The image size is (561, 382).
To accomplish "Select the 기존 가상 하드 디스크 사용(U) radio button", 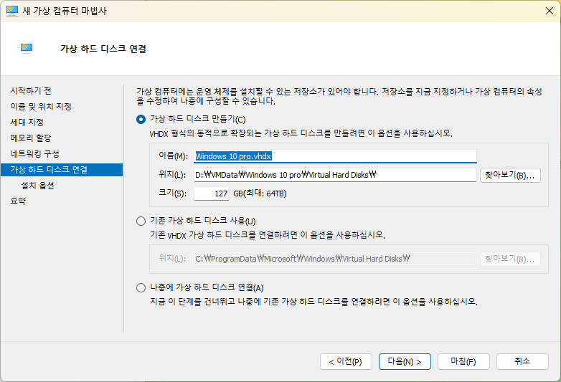I will 141,221.
